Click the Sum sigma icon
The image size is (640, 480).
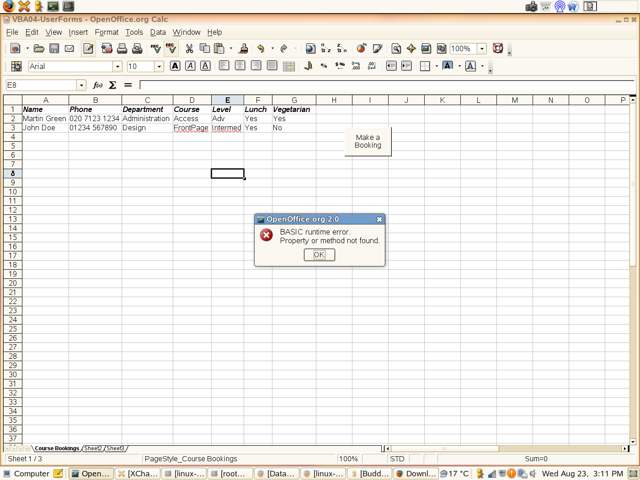(x=112, y=85)
